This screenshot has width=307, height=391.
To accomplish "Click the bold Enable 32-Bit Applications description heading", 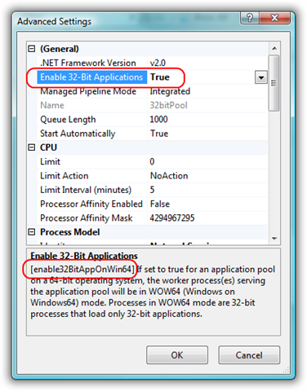I will coord(84,256).
